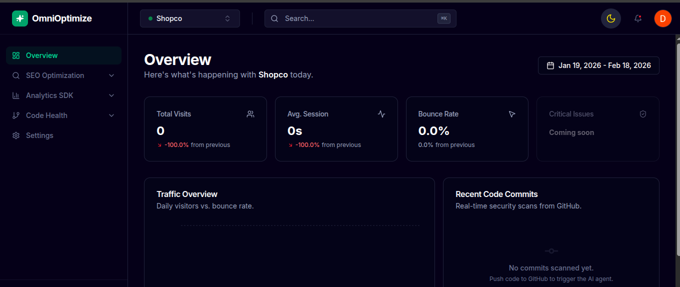Click Push code to GitHub hint text
This screenshot has height=287, width=680.
pyautogui.click(x=551, y=279)
